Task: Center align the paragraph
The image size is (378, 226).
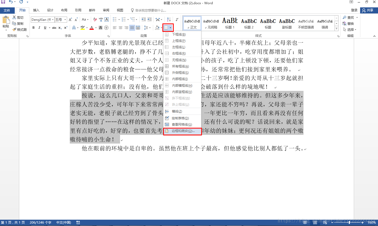Action: [x=121, y=28]
